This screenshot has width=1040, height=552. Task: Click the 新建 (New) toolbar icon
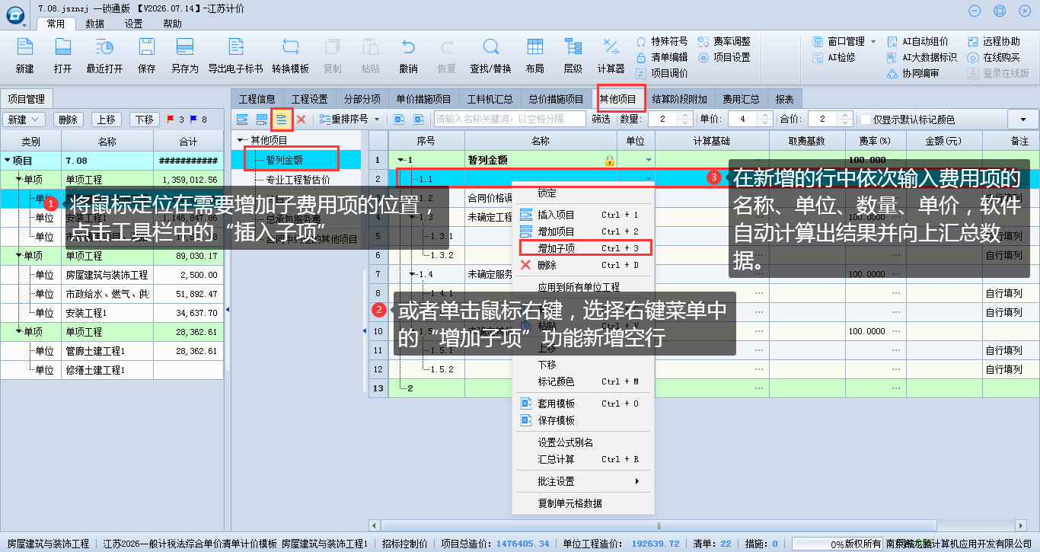point(24,47)
